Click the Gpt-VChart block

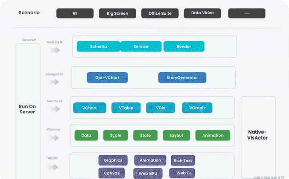click(107, 78)
